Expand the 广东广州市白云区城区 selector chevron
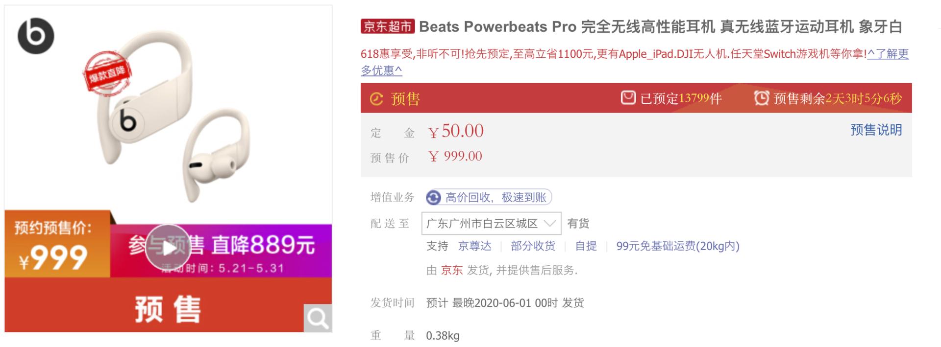The height and width of the screenshot is (347, 941). click(551, 223)
